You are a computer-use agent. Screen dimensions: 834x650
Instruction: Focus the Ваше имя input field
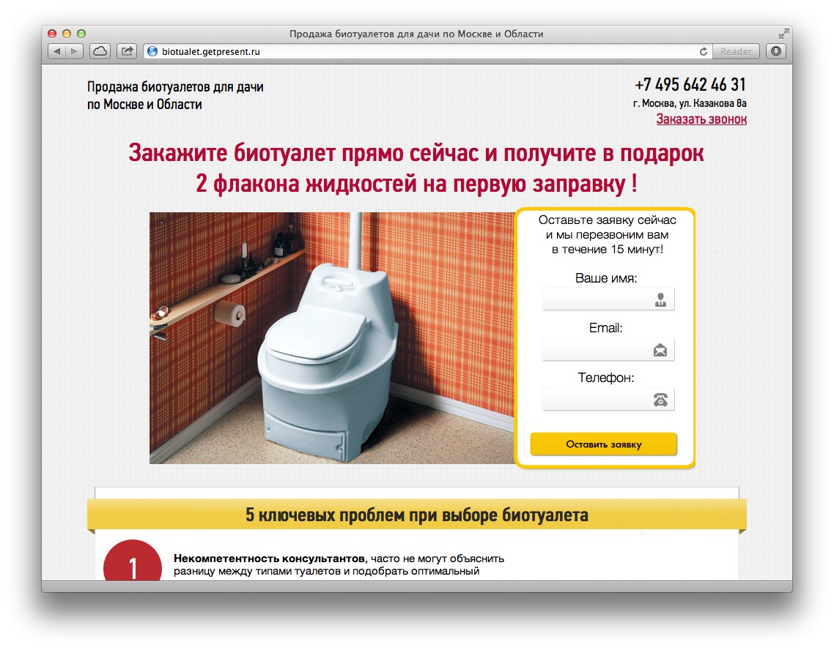(608, 299)
